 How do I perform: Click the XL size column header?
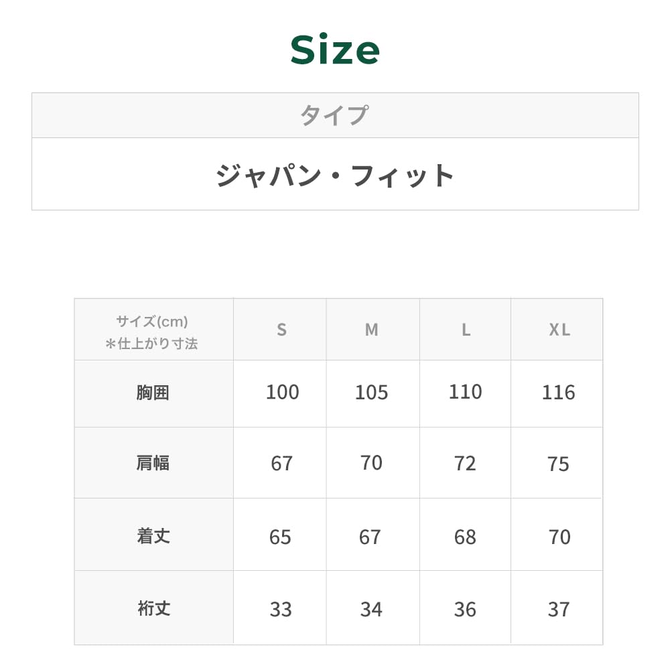pyautogui.click(x=559, y=330)
